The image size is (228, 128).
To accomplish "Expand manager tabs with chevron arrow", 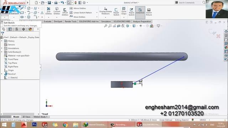I will pyautogui.click(x=38, y=29).
